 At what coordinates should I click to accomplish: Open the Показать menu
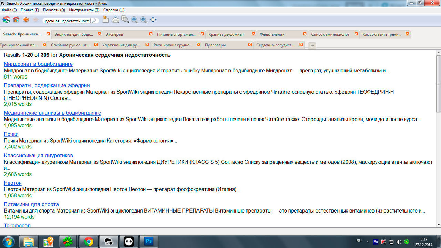(54, 10)
